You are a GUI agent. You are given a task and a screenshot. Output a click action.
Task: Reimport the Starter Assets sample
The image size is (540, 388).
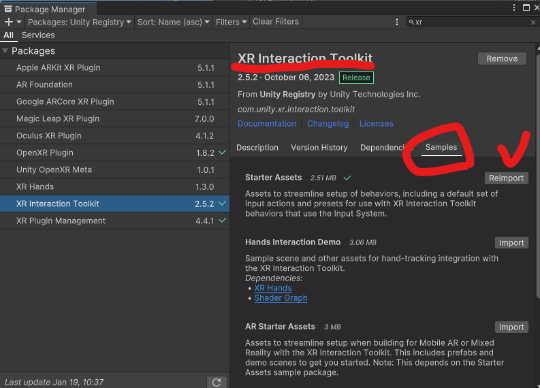click(x=506, y=178)
